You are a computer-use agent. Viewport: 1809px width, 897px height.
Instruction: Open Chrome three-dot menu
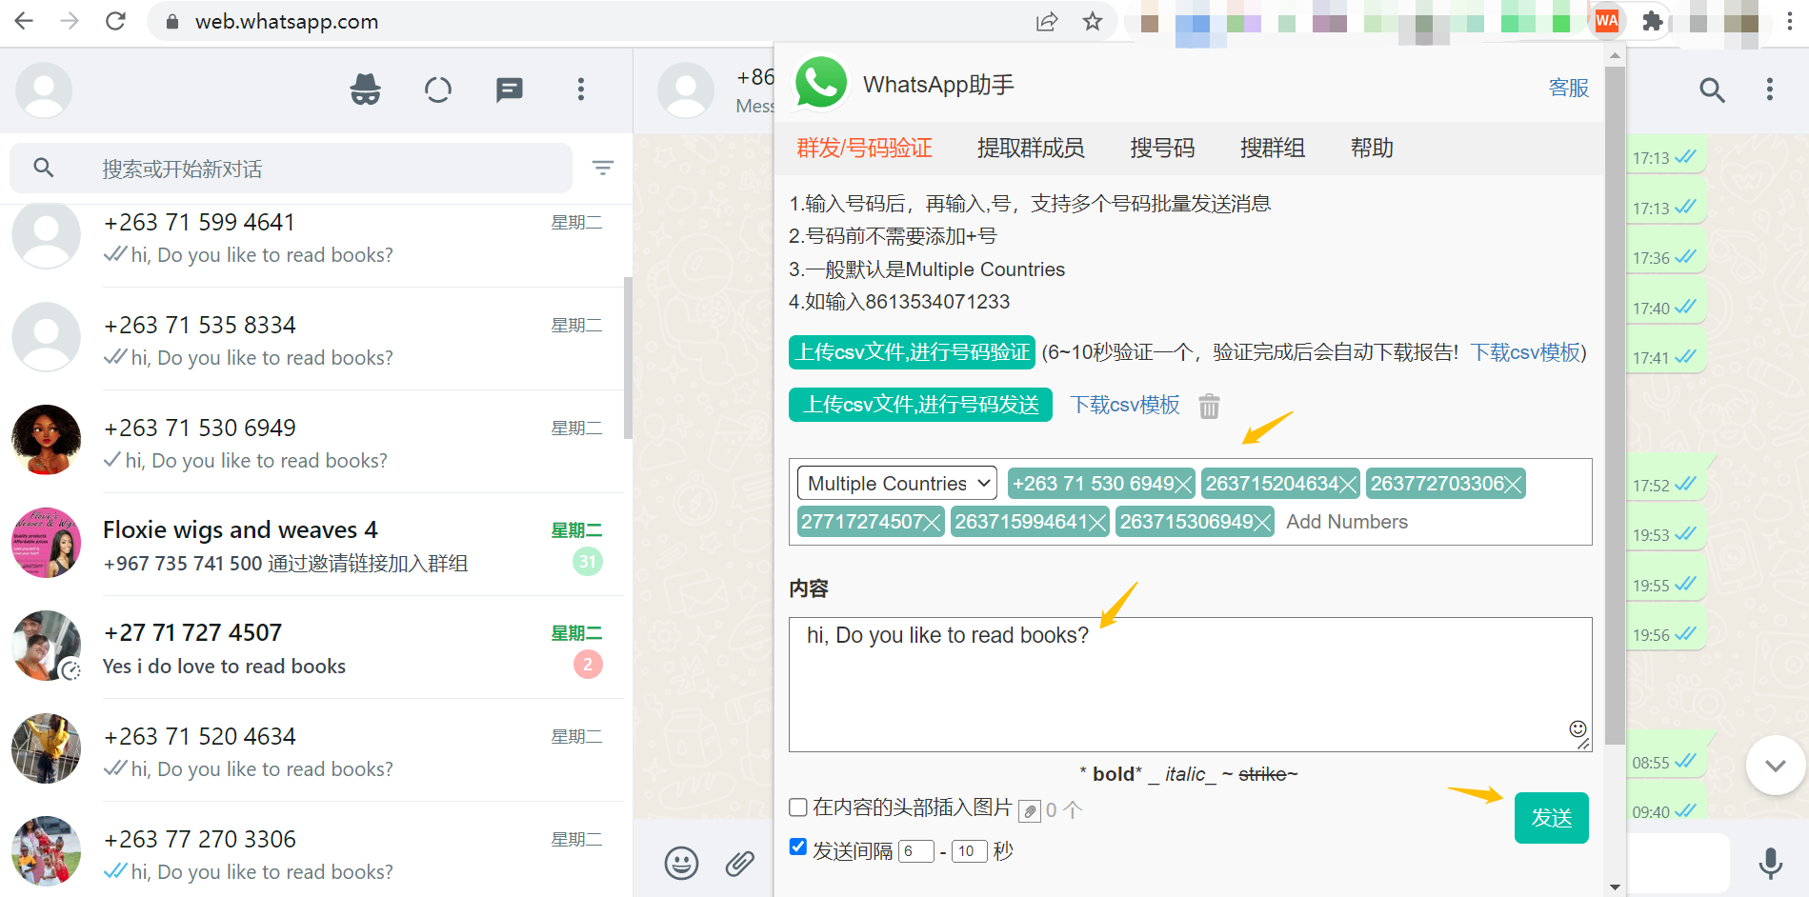[x=1790, y=21]
